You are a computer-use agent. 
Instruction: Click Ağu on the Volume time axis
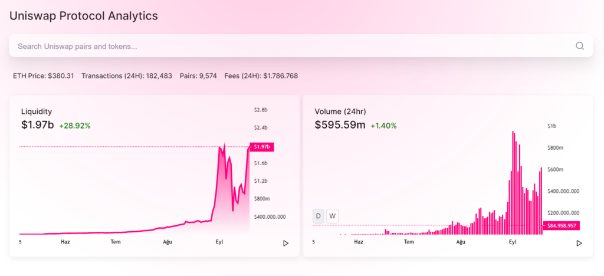pos(461,242)
